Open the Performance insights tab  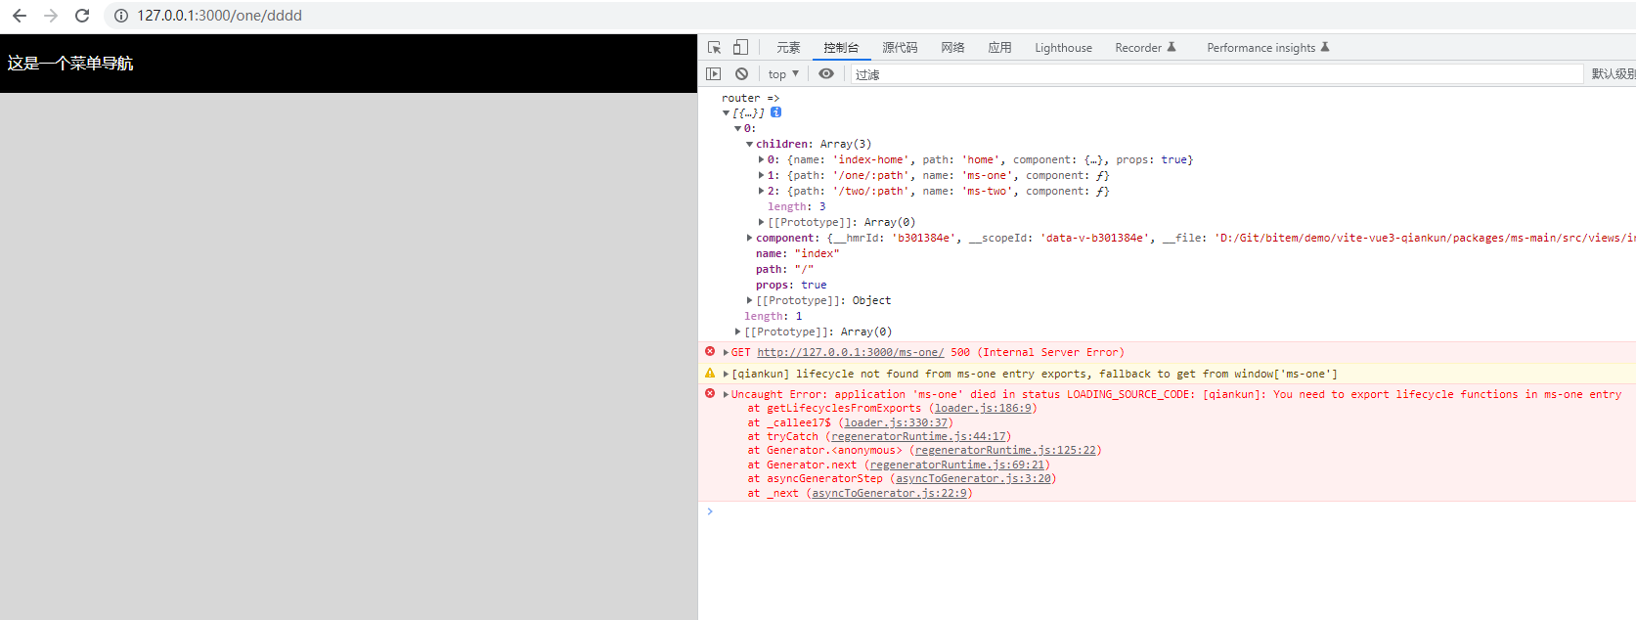tap(1267, 47)
